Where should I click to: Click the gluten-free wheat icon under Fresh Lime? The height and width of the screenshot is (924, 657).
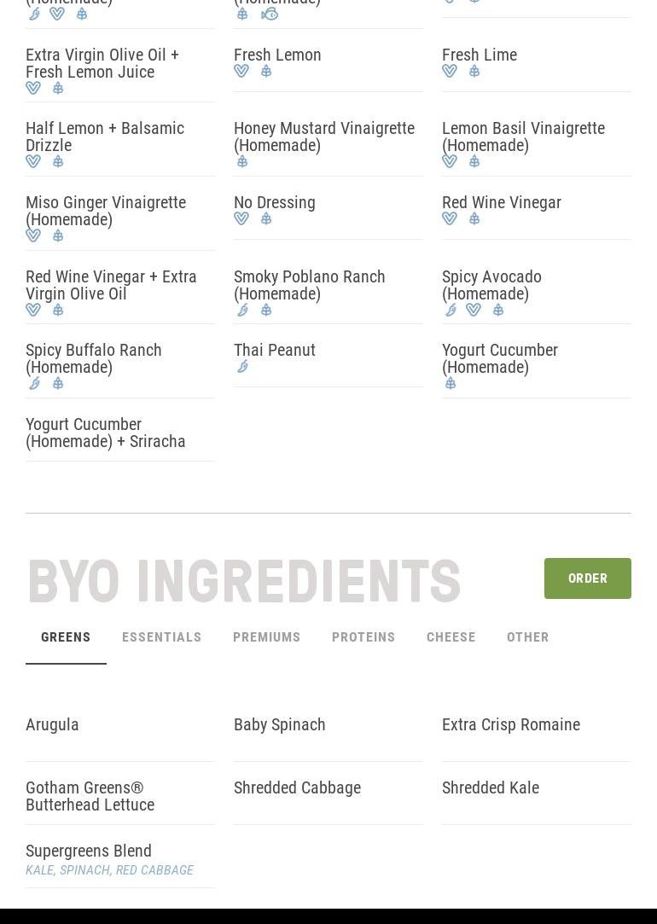pyautogui.click(x=474, y=72)
